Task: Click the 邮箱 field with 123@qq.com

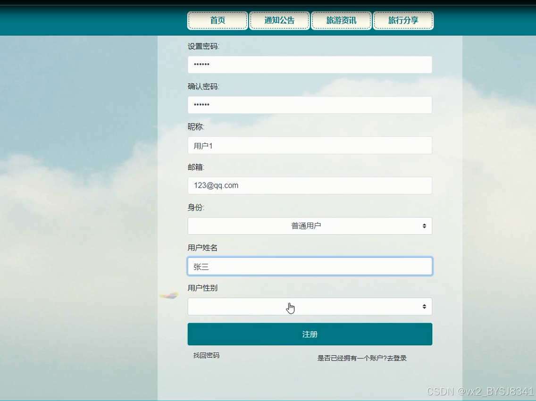Action: coord(310,185)
